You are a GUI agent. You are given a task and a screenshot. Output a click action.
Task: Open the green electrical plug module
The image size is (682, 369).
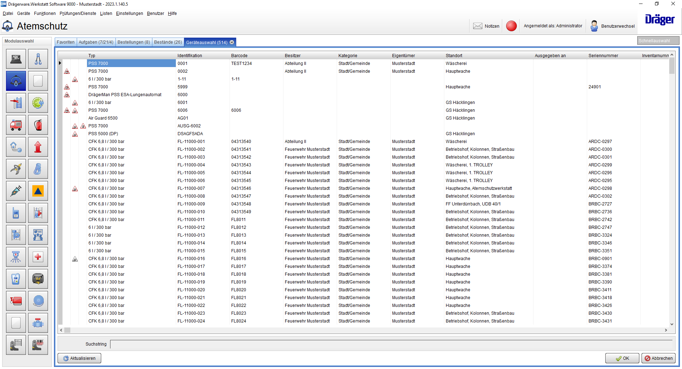pyautogui.click(x=38, y=103)
